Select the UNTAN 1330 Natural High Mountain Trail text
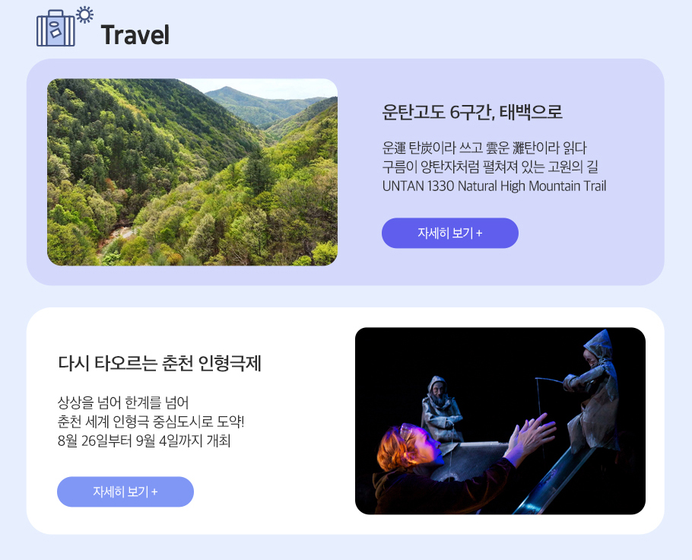 pyautogui.click(x=494, y=186)
